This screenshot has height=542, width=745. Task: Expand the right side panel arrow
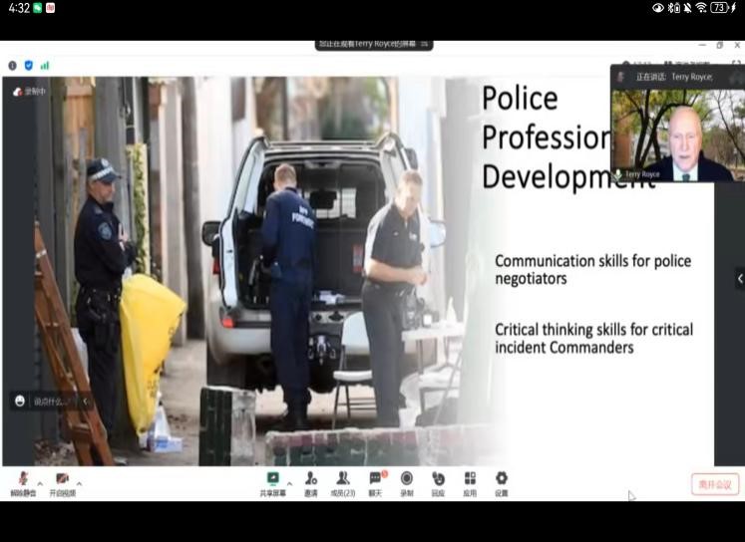739,278
